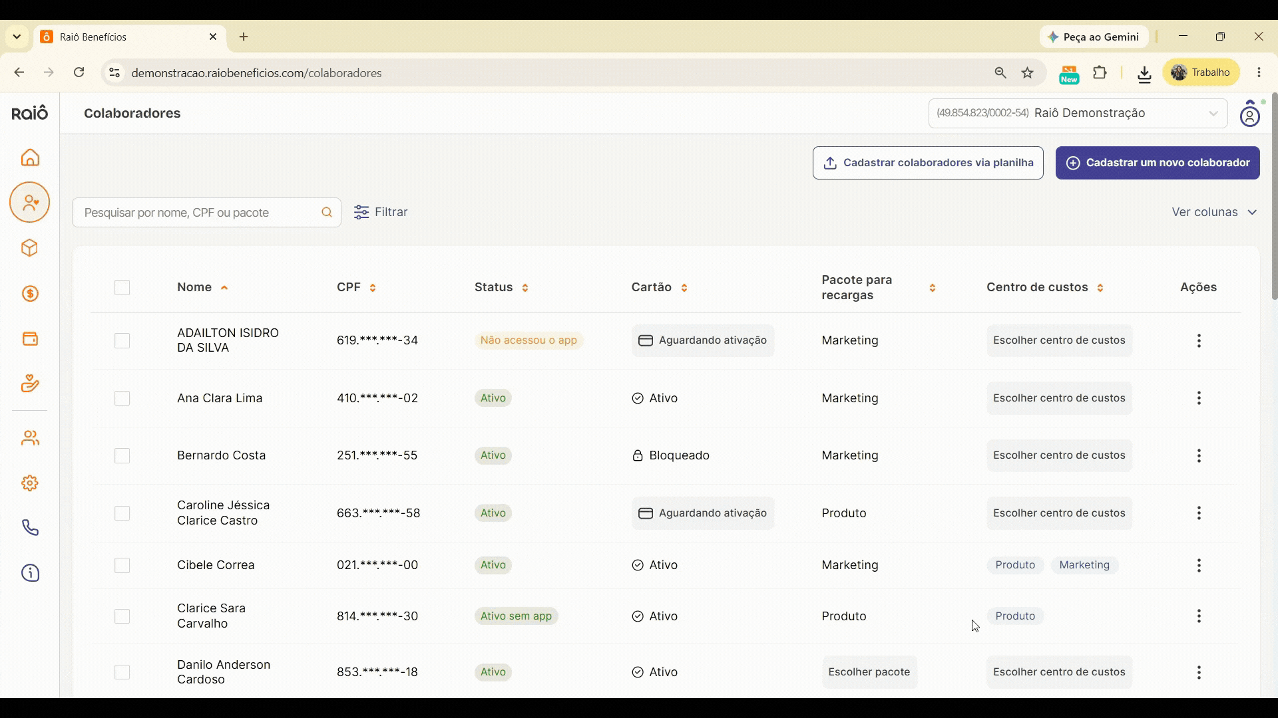The width and height of the screenshot is (1278, 718).
Task: Open the package cube icon in sidebar
Action: point(30,248)
